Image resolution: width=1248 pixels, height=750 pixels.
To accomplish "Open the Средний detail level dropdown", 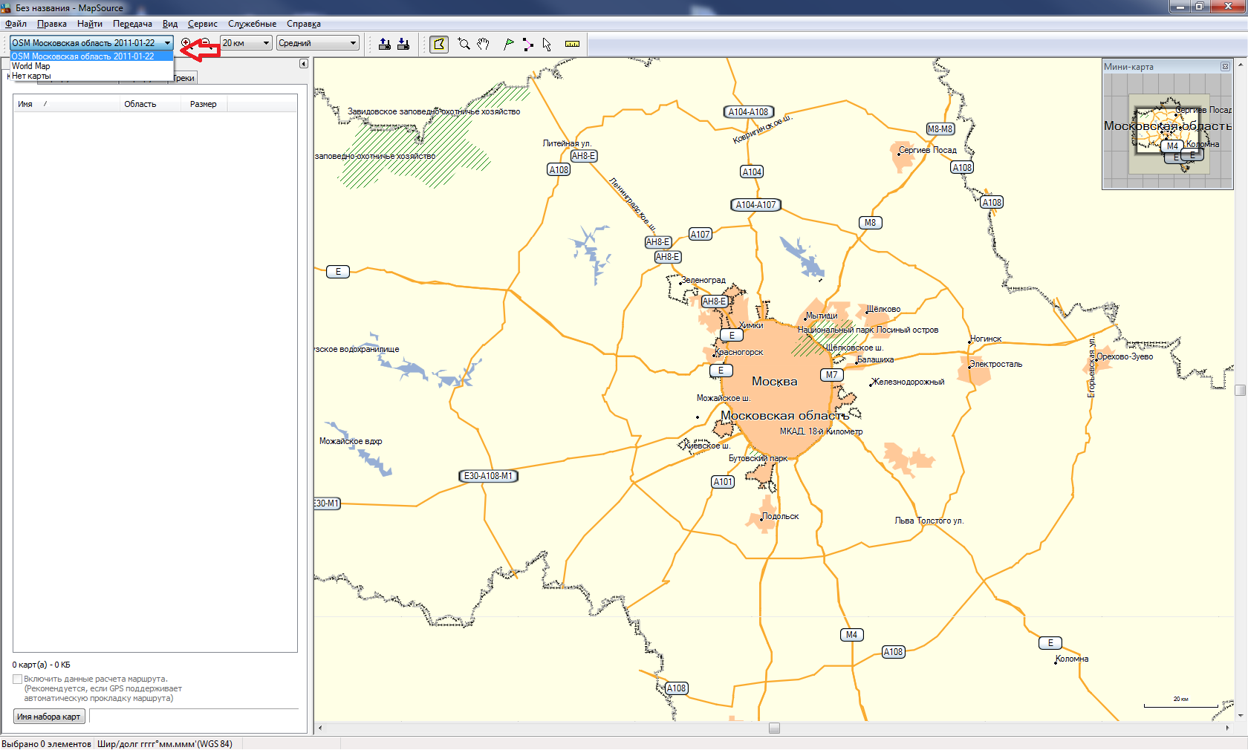I will pos(353,43).
